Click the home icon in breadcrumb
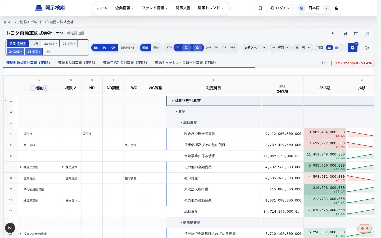 point(5,22)
